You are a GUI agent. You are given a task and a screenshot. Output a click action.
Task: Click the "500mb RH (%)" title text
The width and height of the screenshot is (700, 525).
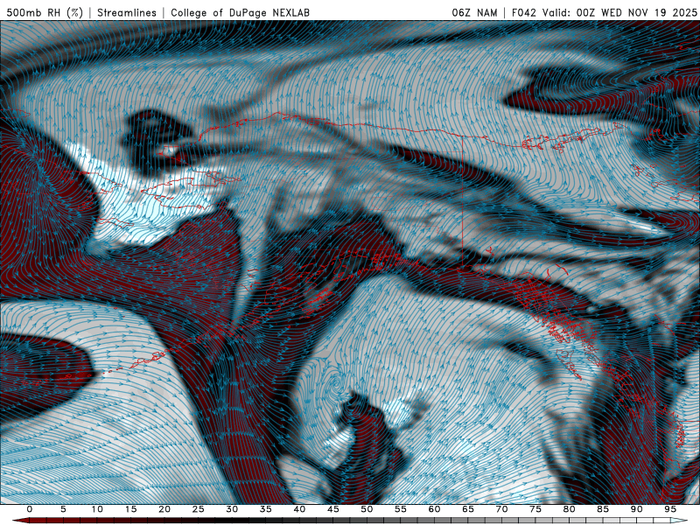[45, 12]
